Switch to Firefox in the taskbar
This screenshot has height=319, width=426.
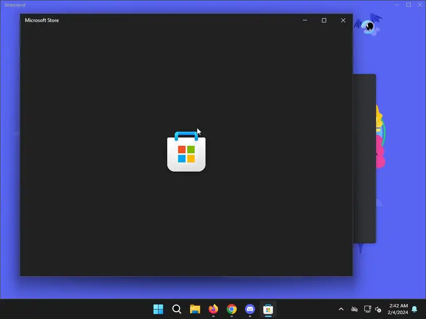tap(213, 309)
